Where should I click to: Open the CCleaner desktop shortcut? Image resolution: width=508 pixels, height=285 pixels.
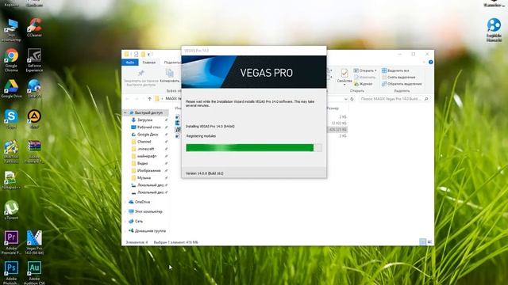(x=34, y=27)
